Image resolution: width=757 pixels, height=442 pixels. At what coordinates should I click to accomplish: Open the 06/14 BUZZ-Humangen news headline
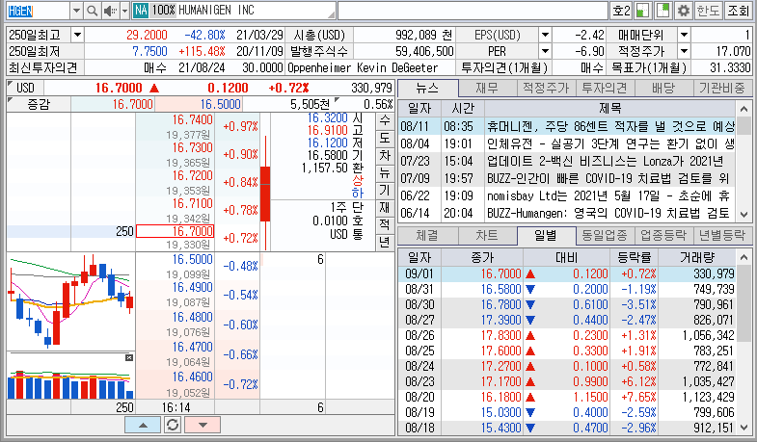610,213
